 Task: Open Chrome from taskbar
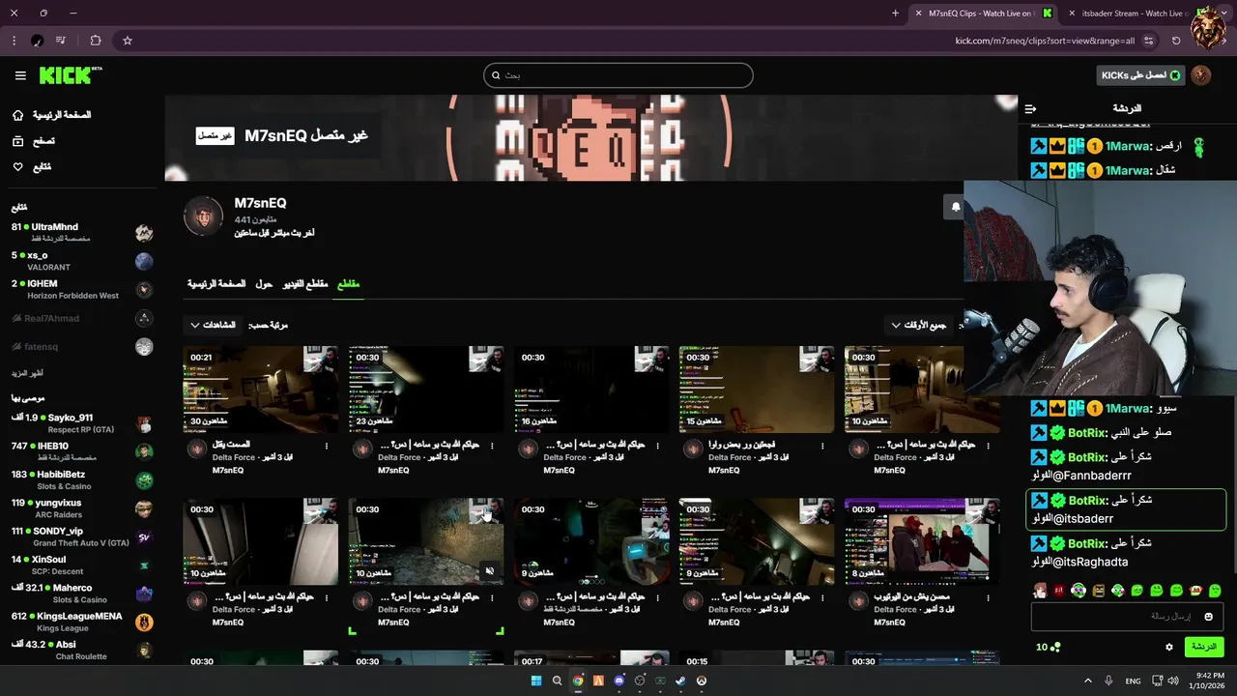pyautogui.click(x=577, y=681)
